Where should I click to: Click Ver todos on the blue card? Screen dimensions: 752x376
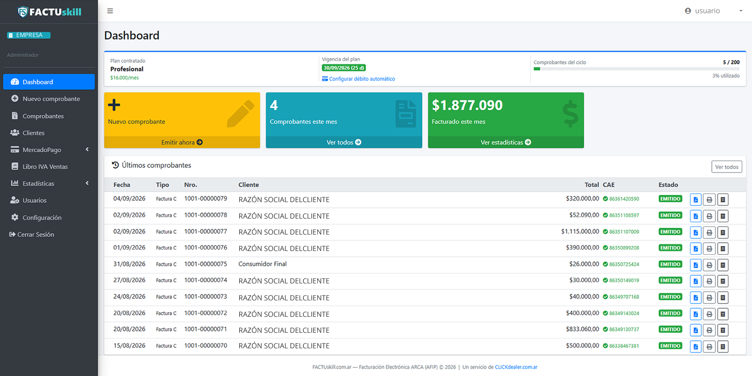[344, 142]
